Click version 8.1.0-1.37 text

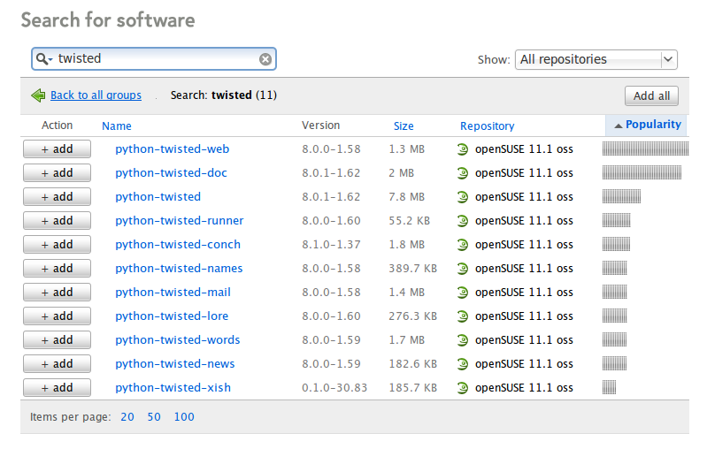coord(331,245)
